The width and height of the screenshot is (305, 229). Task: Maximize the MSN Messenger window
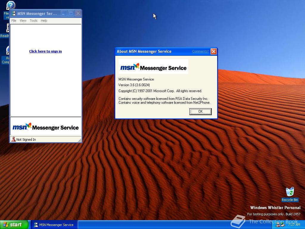pos(71,13)
